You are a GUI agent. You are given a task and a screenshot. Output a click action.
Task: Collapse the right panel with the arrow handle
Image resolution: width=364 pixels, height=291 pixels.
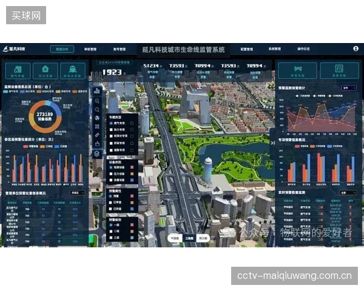pyautogui.click(x=272, y=143)
